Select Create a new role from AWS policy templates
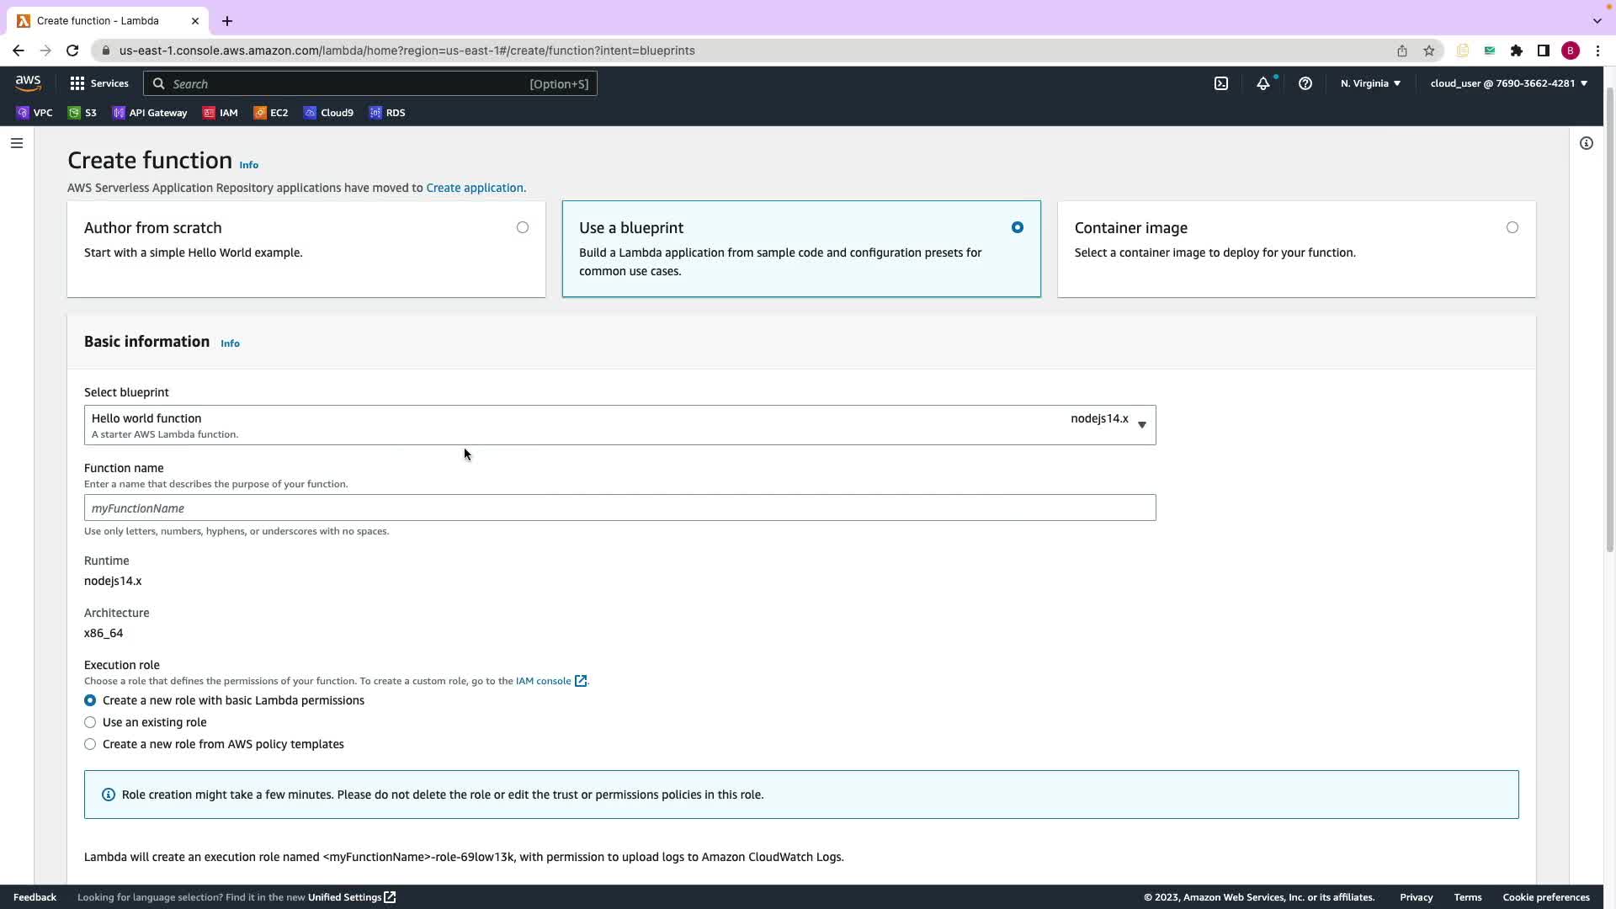The image size is (1616, 909). [x=90, y=744]
